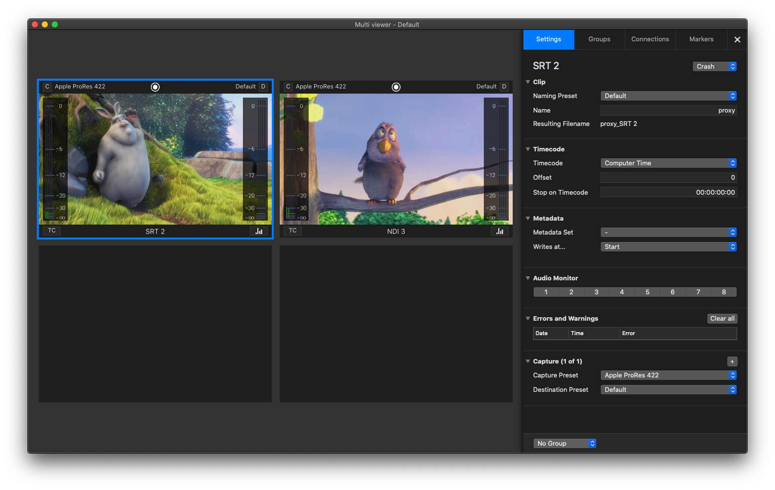This screenshot has width=775, height=490.
Task: Select the empty lower-right viewer slot
Action: (396, 324)
